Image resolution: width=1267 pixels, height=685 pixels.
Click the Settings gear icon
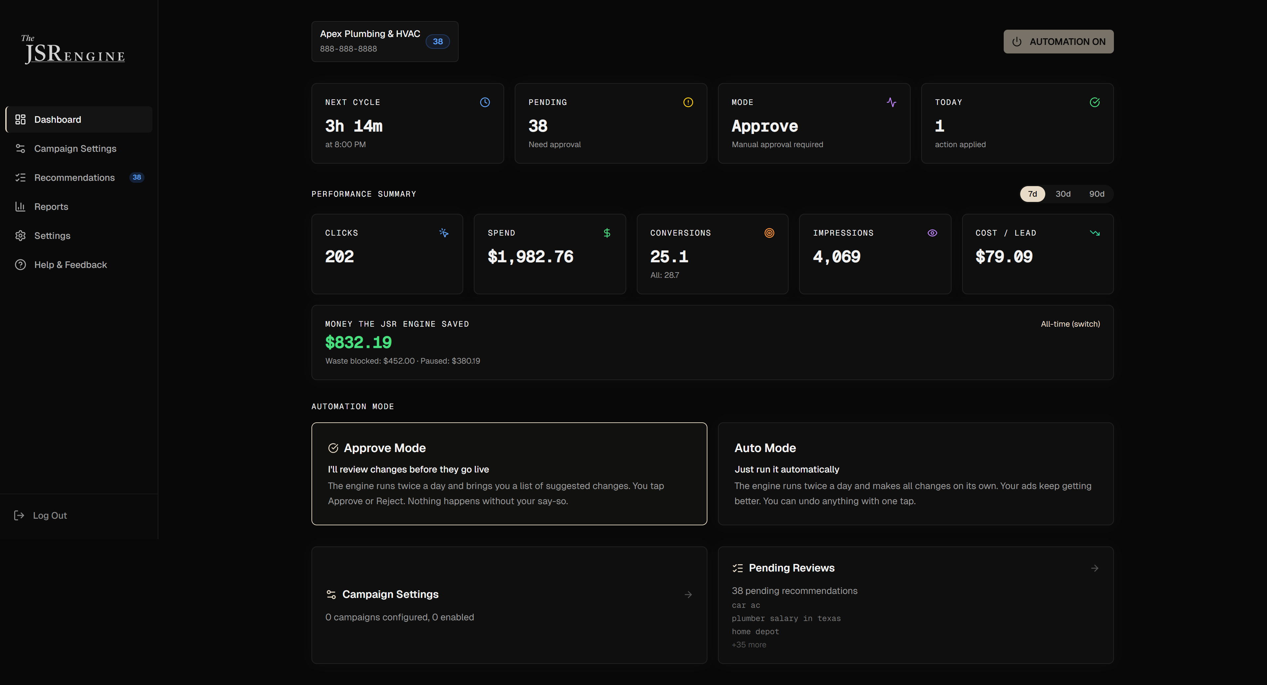click(20, 236)
